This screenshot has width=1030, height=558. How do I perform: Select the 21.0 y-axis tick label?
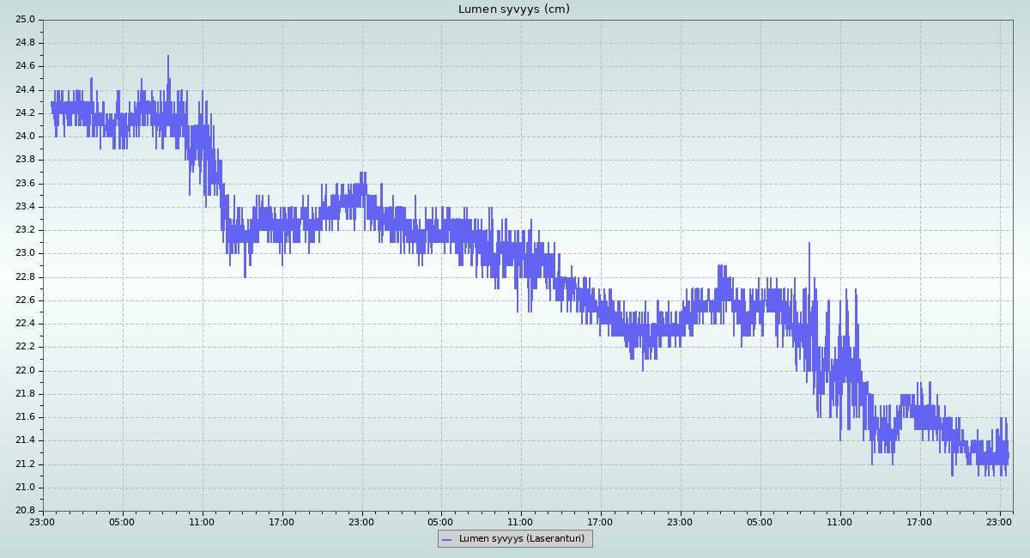pos(26,488)
